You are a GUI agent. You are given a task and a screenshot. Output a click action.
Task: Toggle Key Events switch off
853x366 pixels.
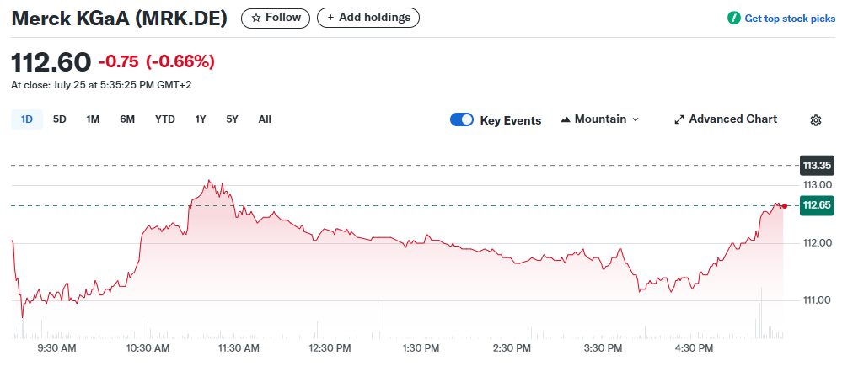[462, 119]
